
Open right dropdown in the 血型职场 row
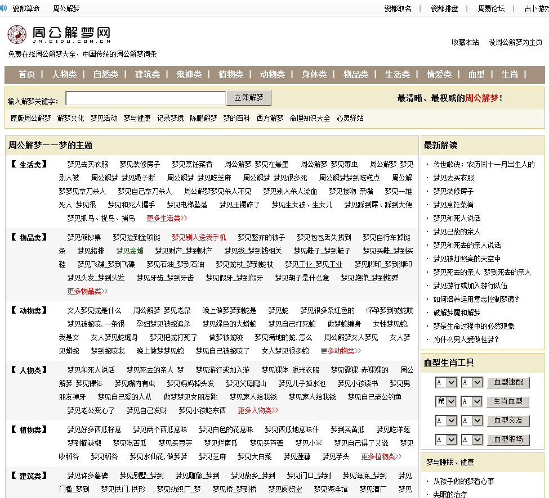click(472, 440)
